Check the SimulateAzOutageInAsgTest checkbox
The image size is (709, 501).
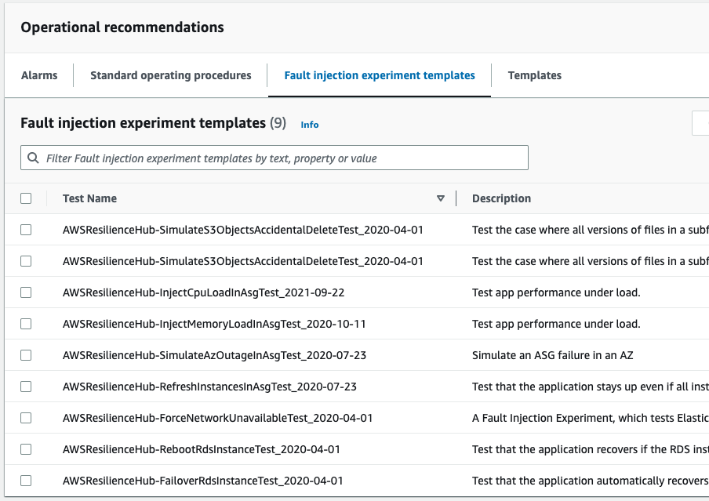27,355
